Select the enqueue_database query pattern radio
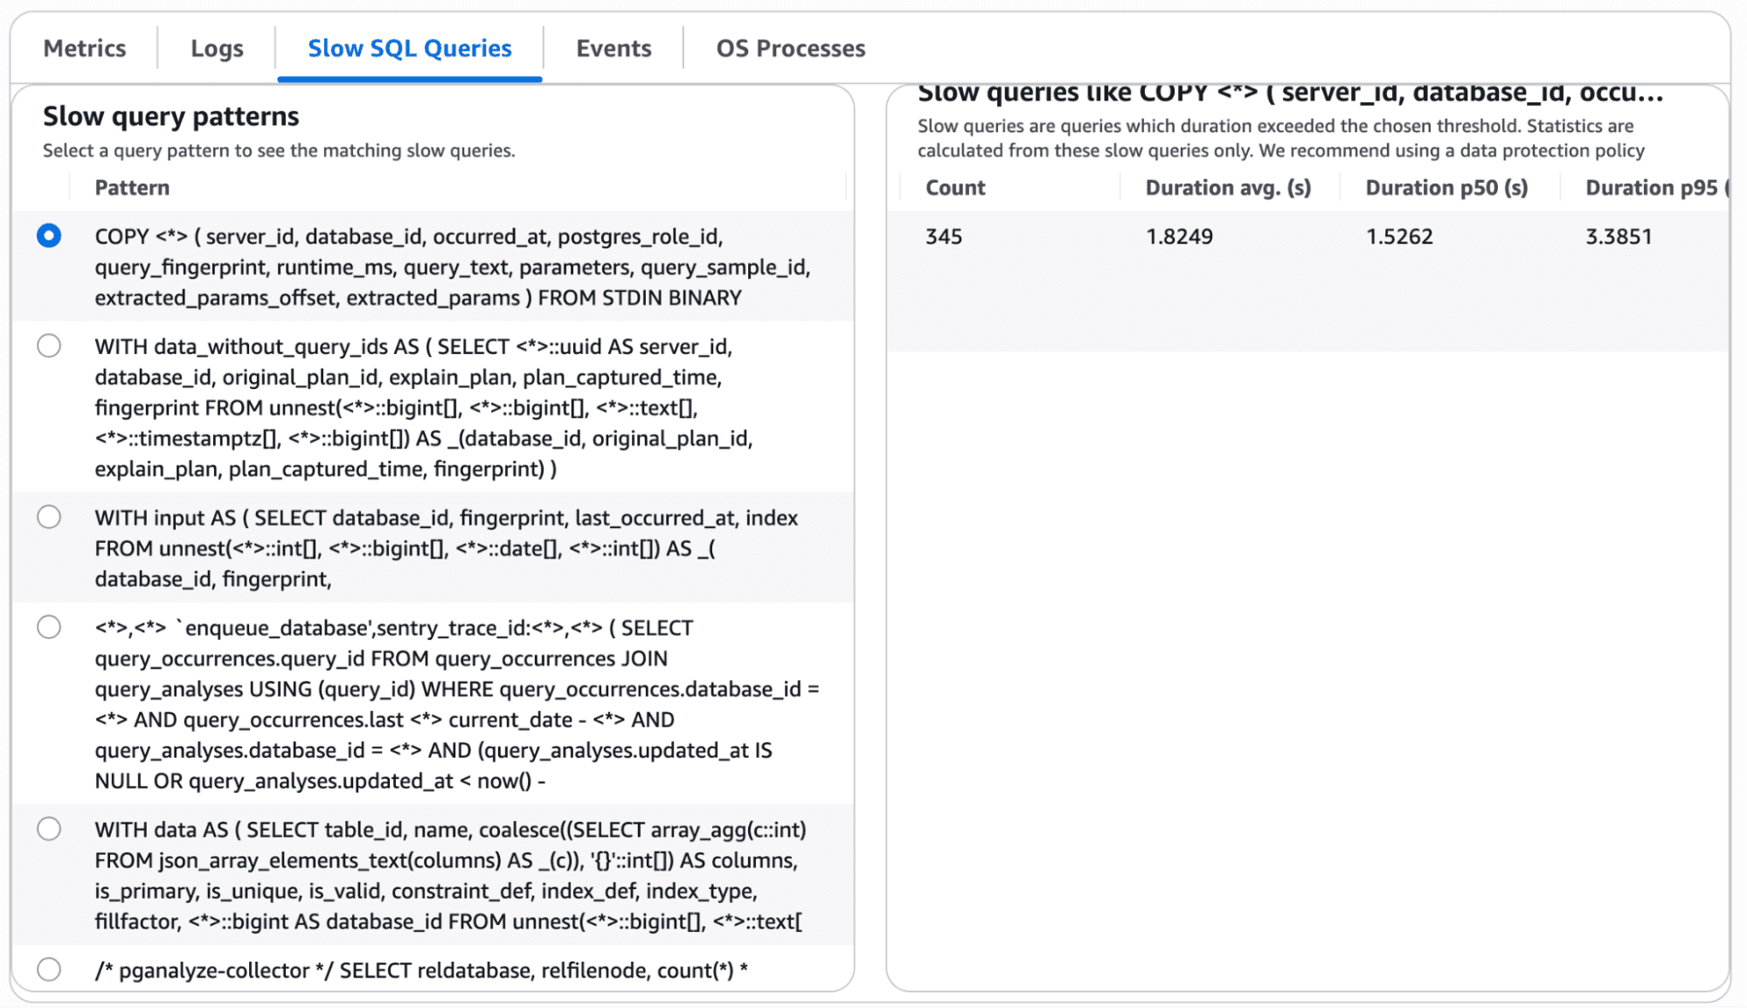Image resolution: width=1747 pixels, height=1008 pixels. (x=49, y=628)
